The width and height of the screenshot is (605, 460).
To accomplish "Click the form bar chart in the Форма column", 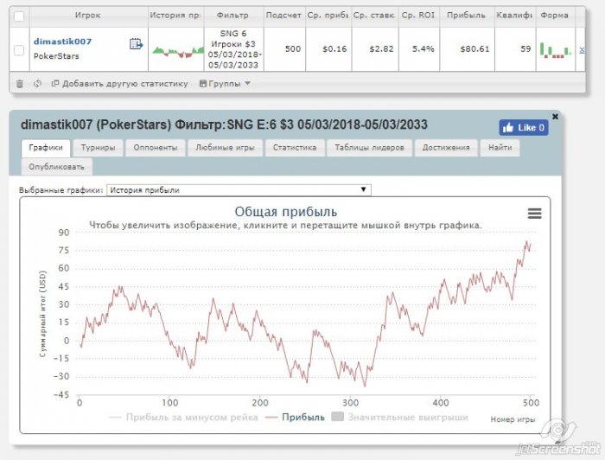I will click(x=556, y=50).
